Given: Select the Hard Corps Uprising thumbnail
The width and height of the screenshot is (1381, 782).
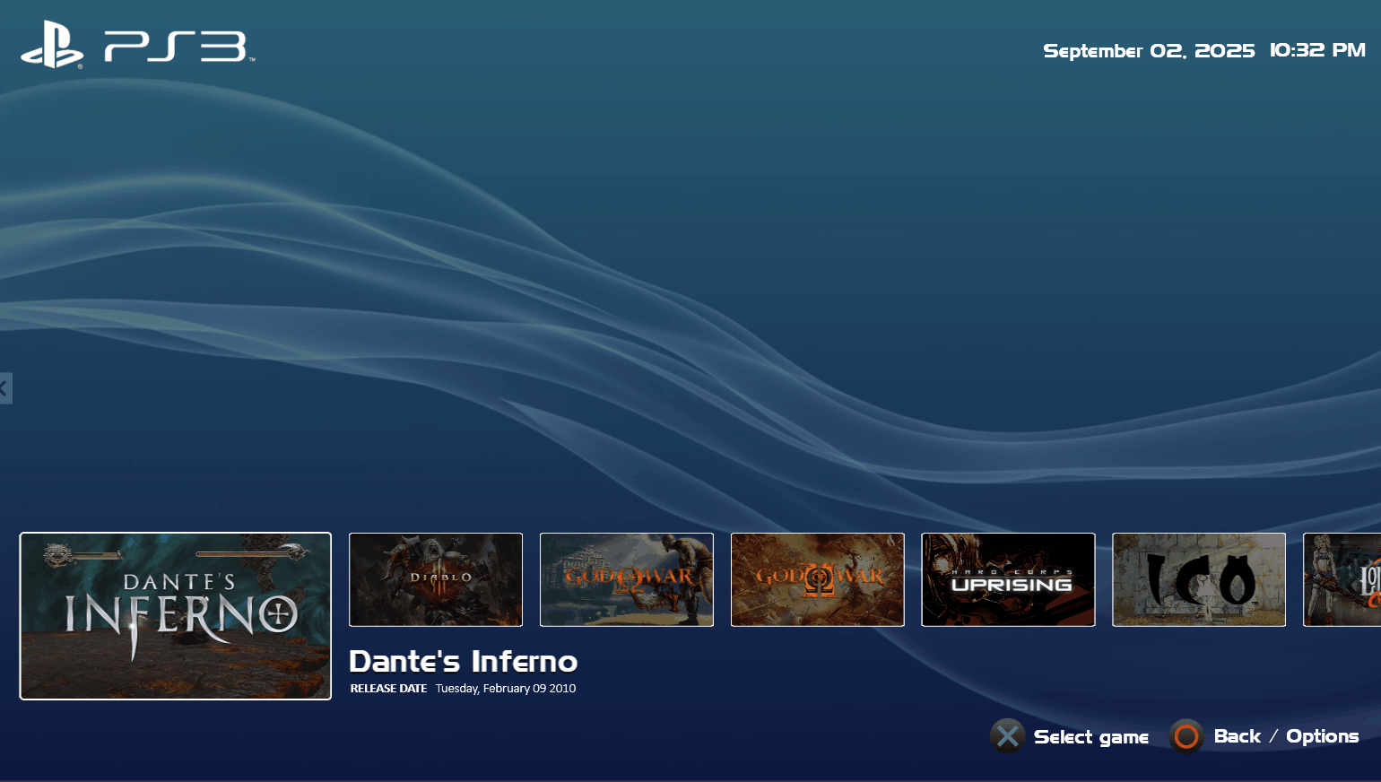Looking at the screenshot, I should pos(1008,579).
